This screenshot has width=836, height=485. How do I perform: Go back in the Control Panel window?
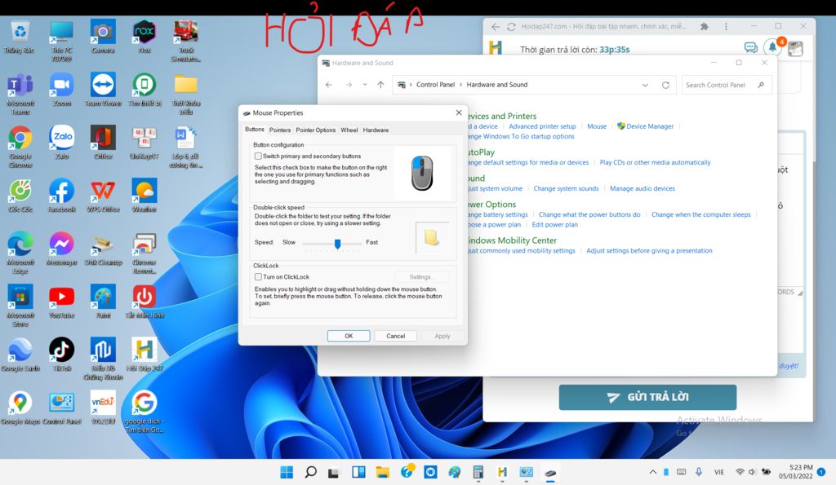pos(329,85)
